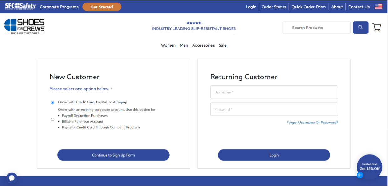Click Industry Leading Slip-Resistant Shoes banner

[194, 28]
